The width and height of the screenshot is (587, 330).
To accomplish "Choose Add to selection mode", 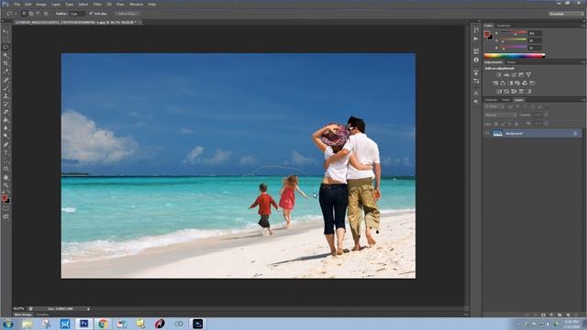I will point(31,14).
